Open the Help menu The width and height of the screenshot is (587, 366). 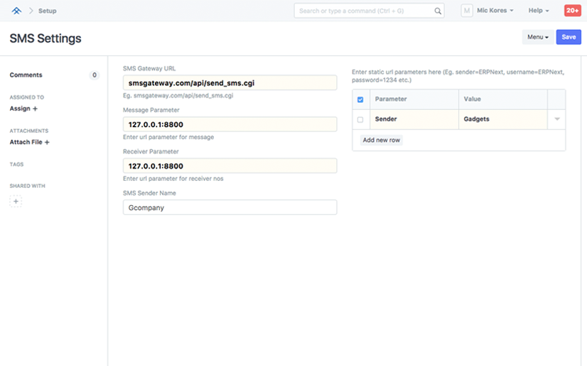click(x=538, y=11)
